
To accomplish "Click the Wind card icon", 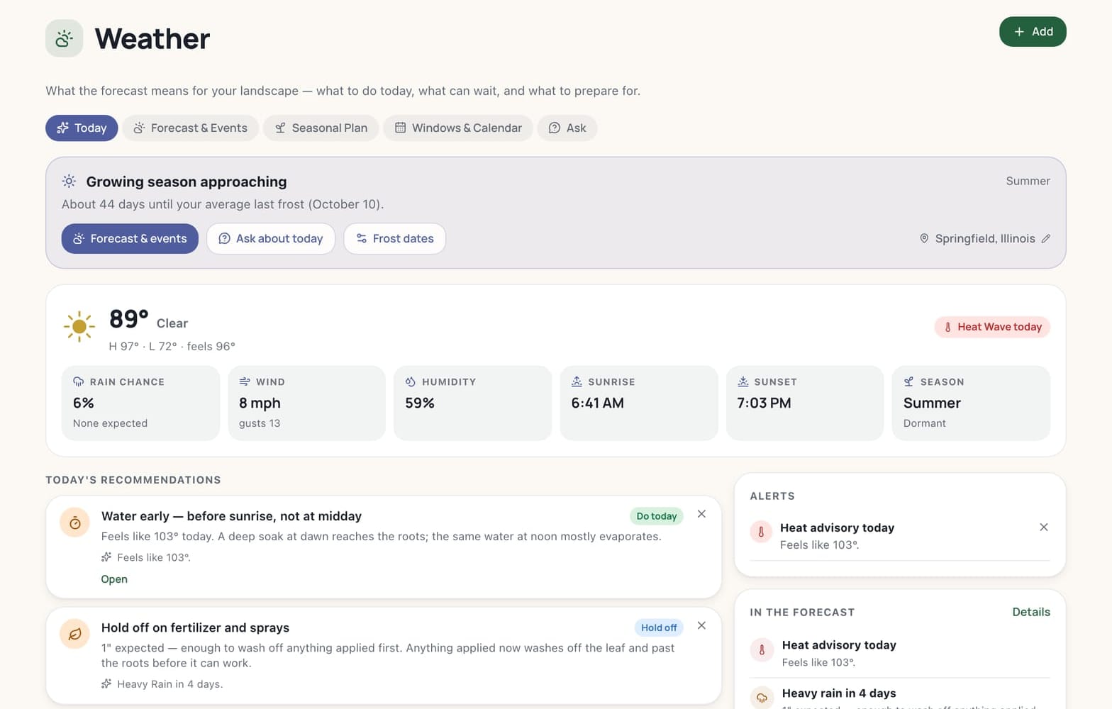I will (245, 381).
